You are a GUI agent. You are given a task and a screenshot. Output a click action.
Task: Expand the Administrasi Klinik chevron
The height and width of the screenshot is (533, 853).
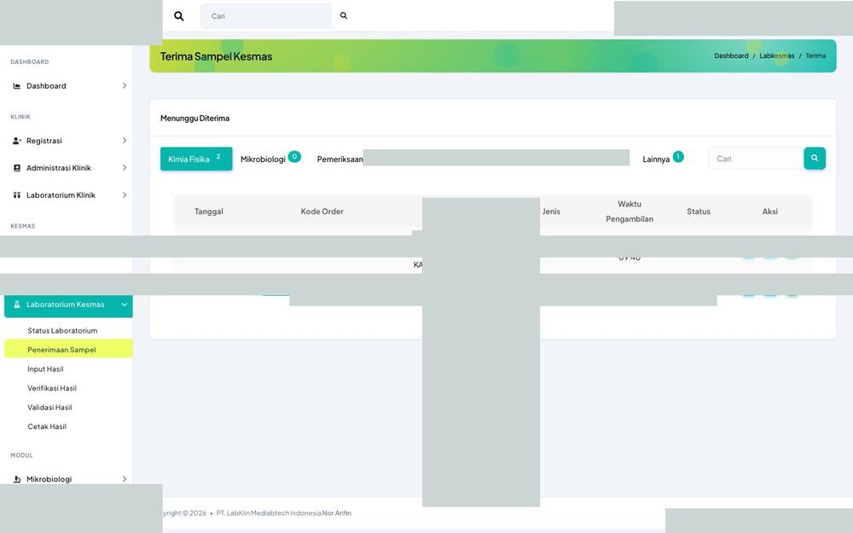coord(125,168)
